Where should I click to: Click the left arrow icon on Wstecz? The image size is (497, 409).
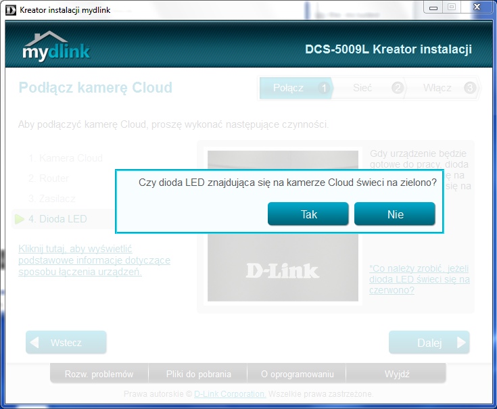click(34, 343)
